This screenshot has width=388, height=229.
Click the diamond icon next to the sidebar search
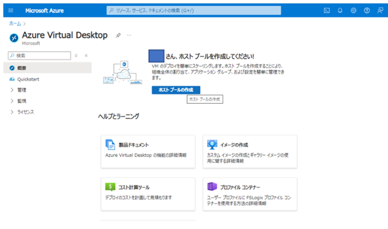(x=76, y=55)
